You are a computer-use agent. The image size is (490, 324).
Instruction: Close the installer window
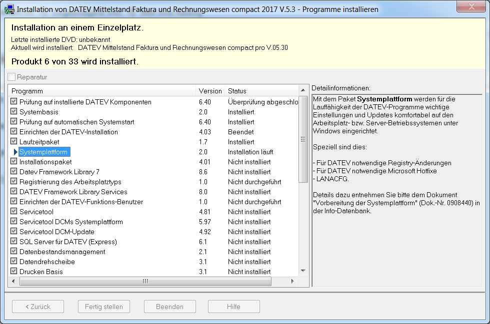[471, 6]
